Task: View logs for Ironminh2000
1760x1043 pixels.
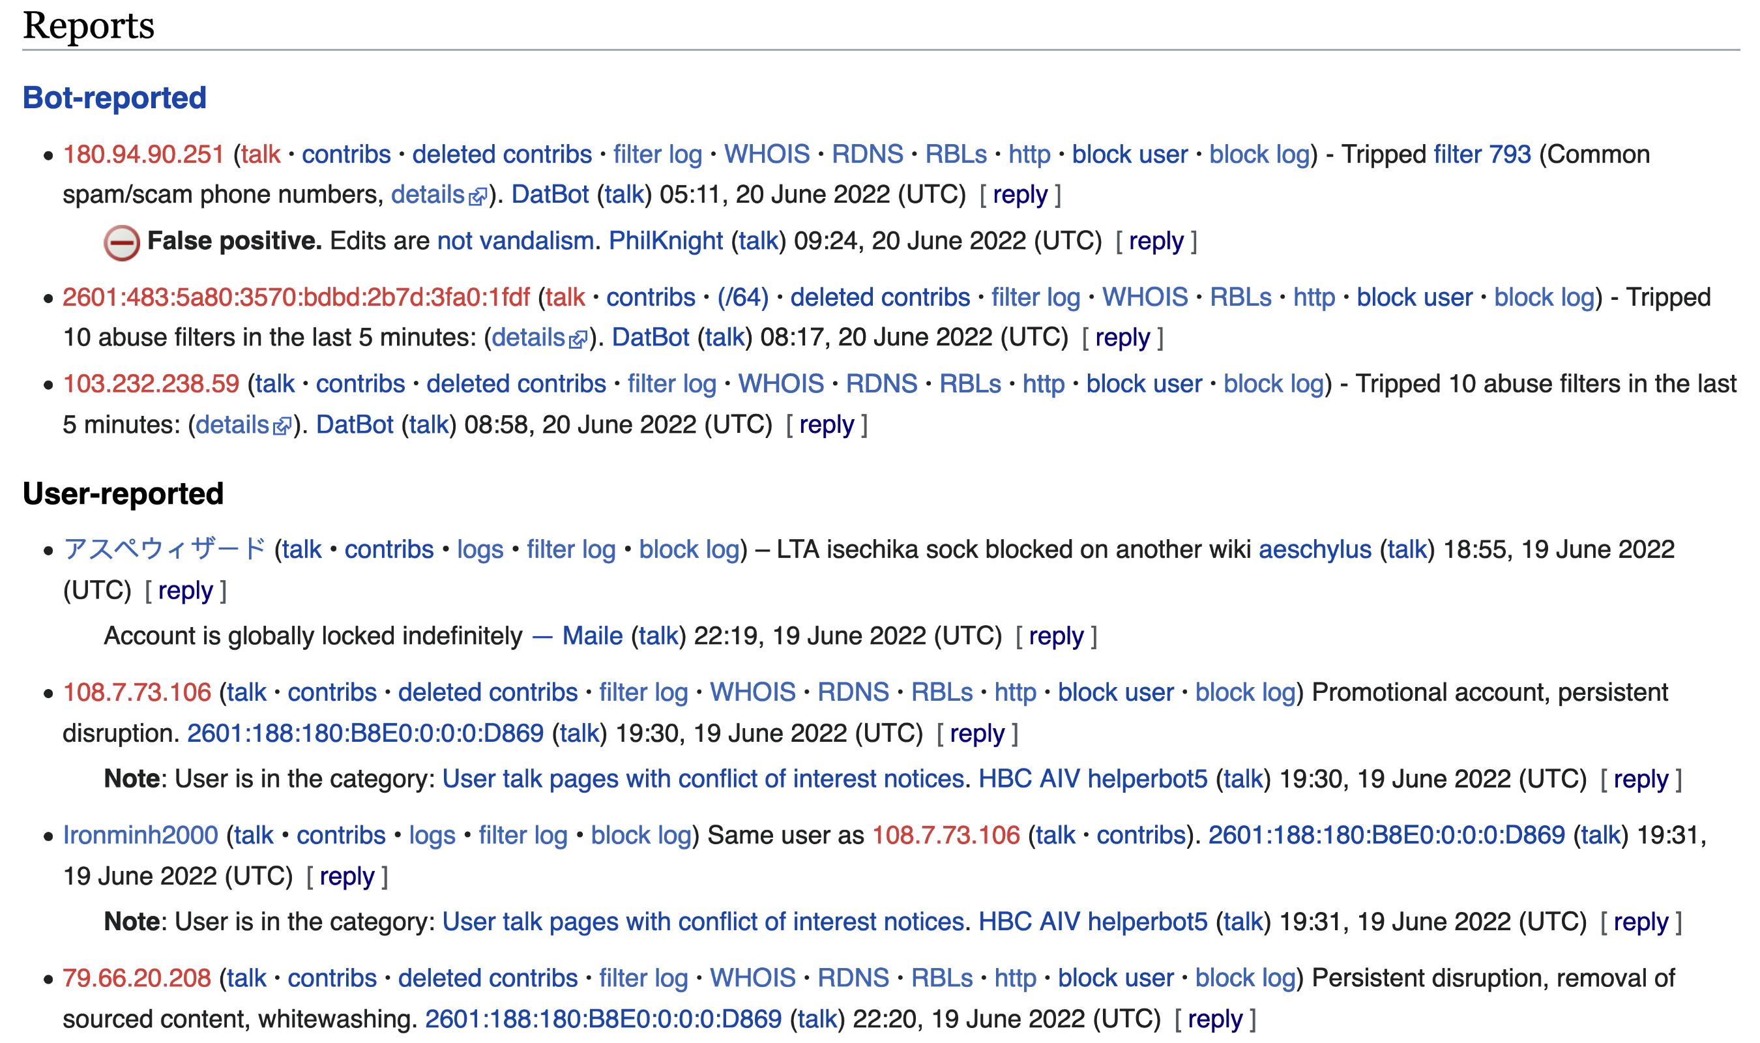Action: (x=432, y=836)
